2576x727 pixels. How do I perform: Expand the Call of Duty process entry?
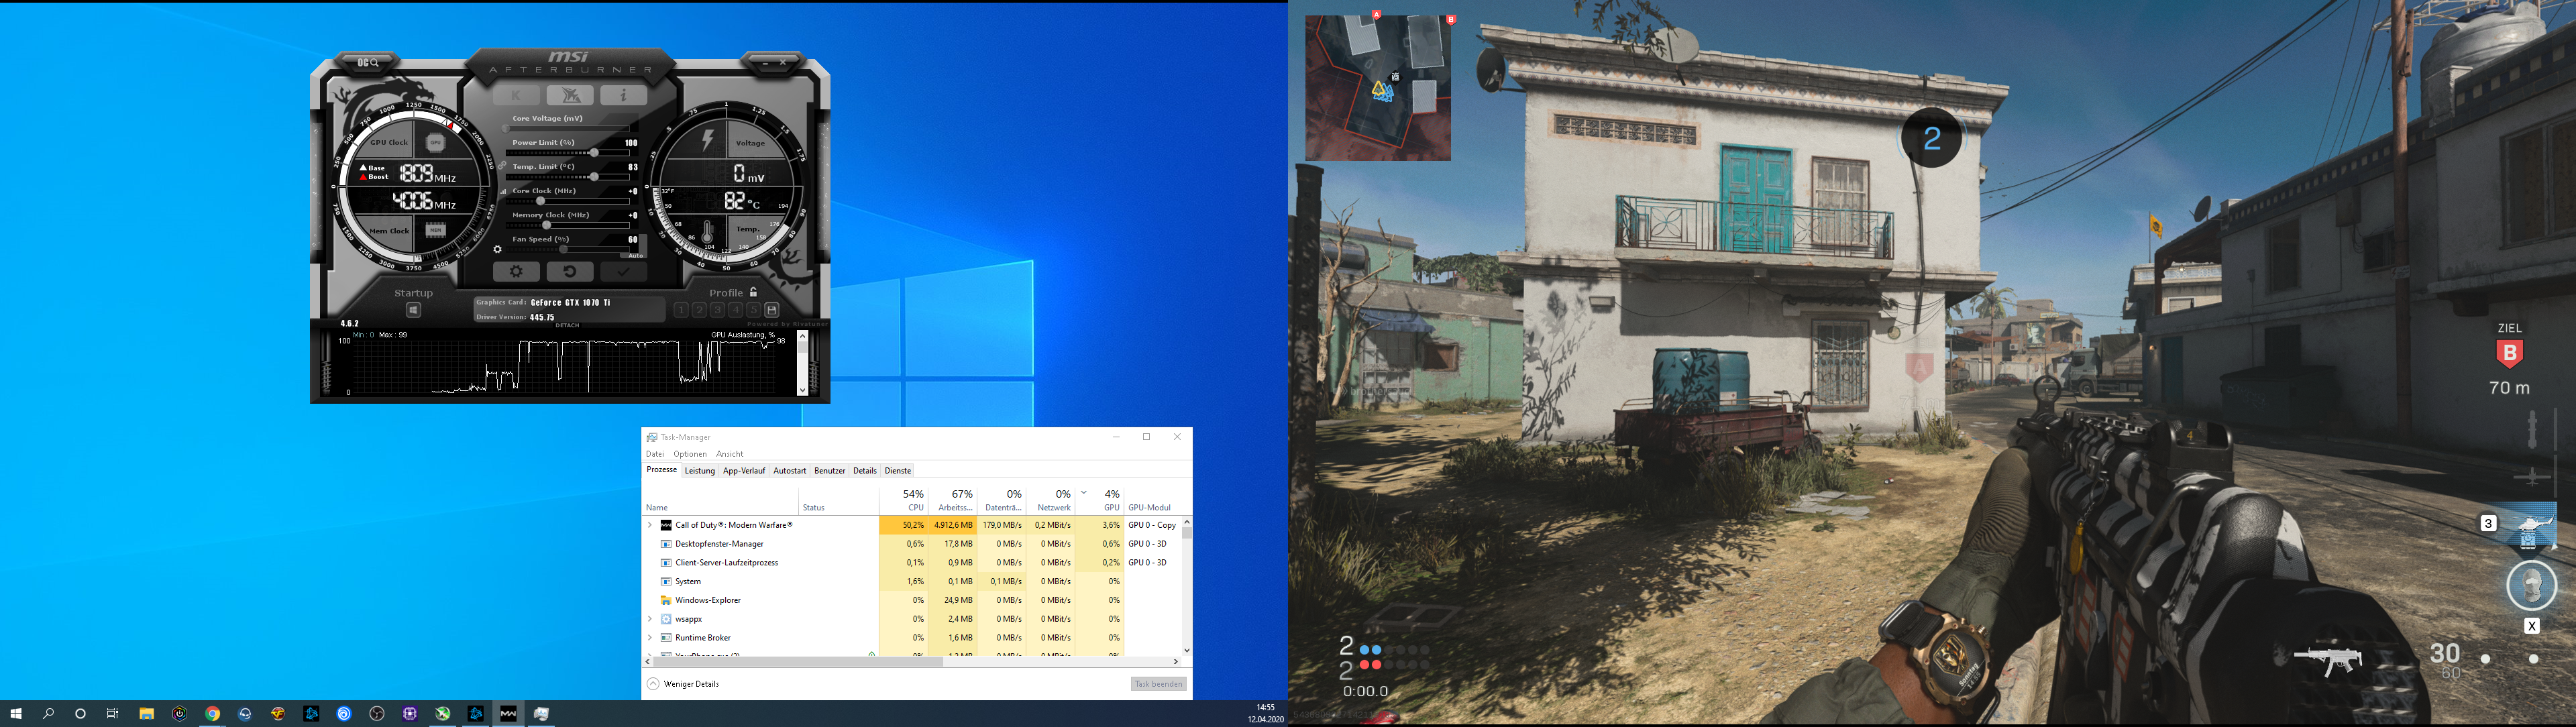tap(650, 525)
